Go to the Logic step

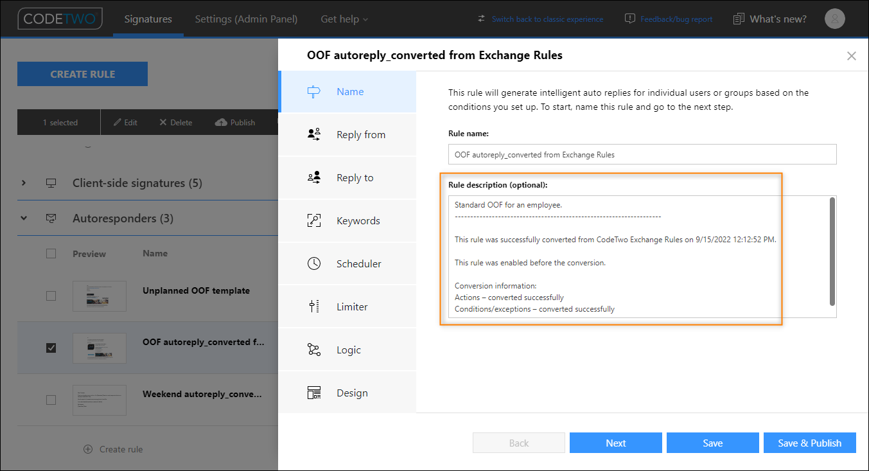coord(347,350)
